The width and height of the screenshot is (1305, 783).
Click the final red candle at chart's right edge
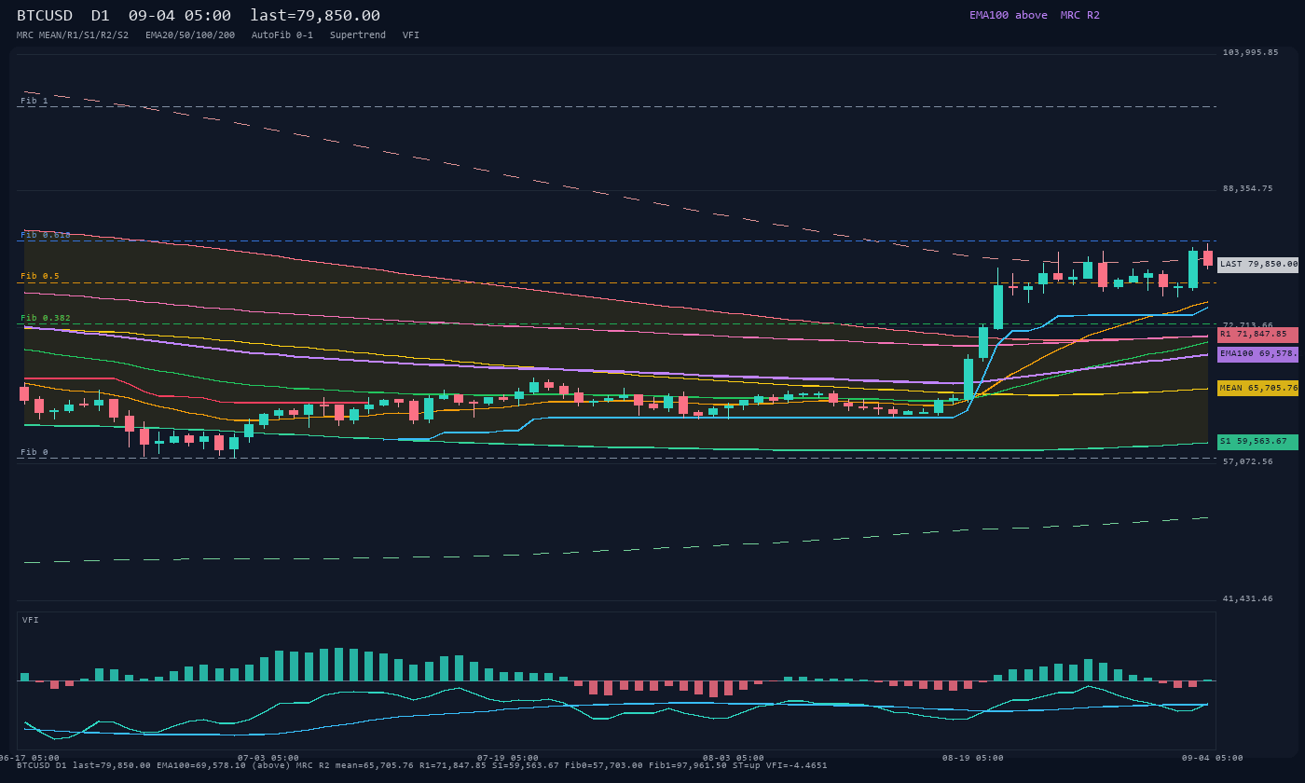pyautogui.click(x=1208, y=258)
